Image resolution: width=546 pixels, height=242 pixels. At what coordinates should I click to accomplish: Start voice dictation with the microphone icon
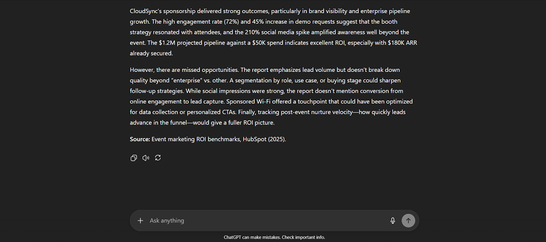(x=393, y=221)
